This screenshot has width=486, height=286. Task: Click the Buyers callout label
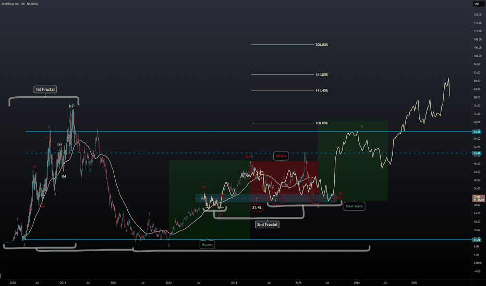(x=208, y=244)
